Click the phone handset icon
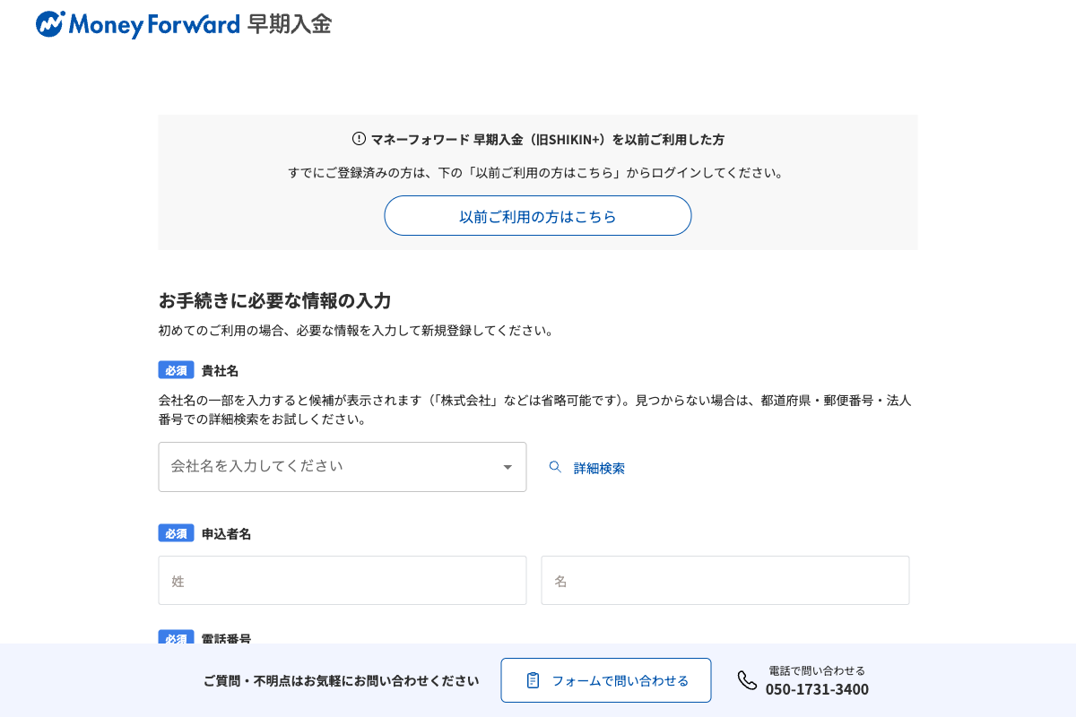This screenshot has height=717, width=1076. pyautogui.click(x=747, y=680)
